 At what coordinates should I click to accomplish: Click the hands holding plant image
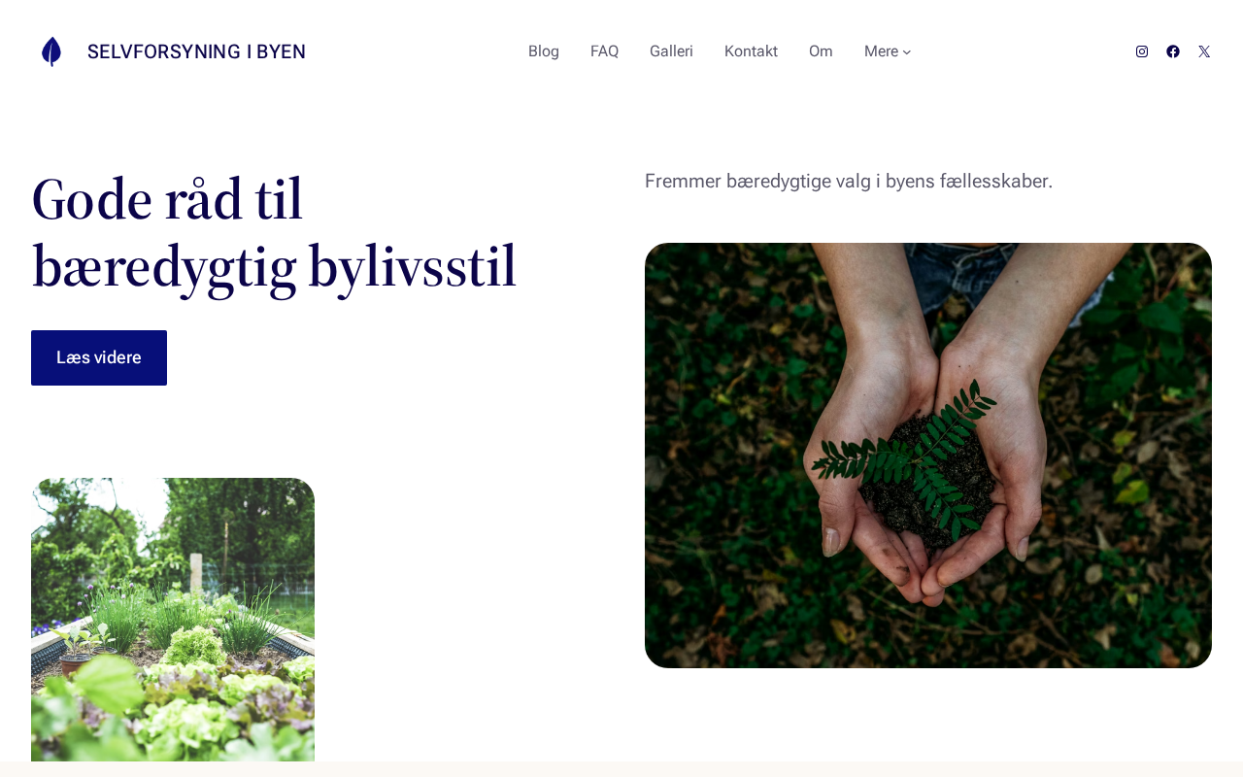tap(928, 456)
